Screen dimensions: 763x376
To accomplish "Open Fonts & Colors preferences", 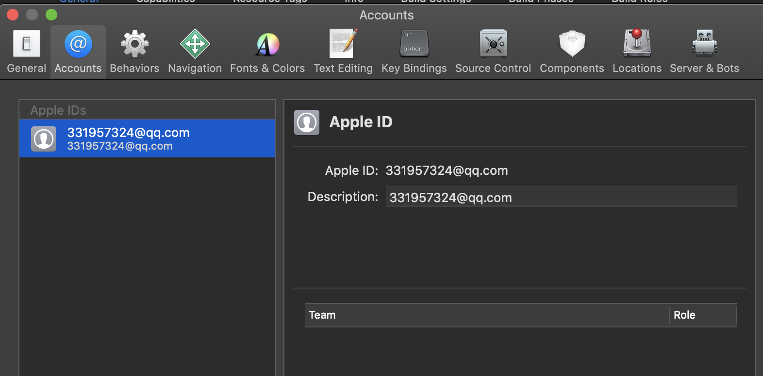I will point(267,51).
